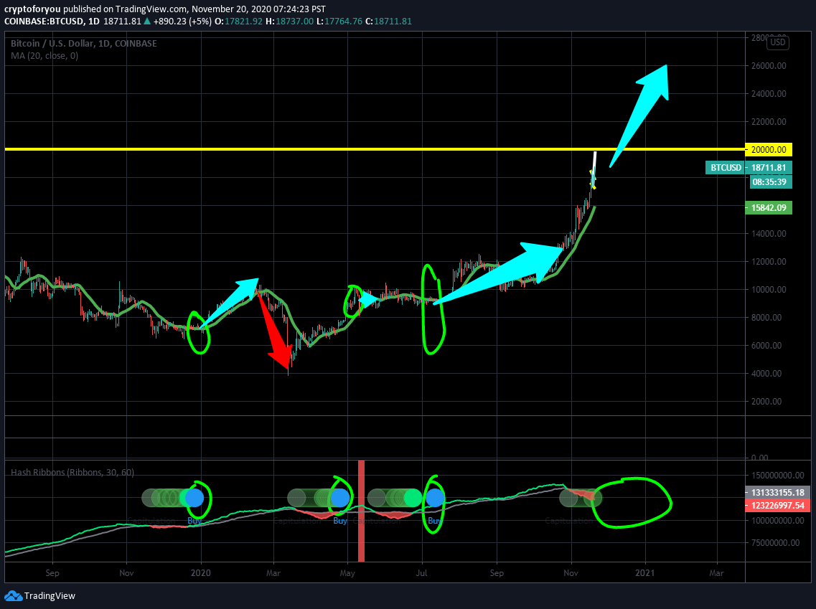Click the 1D interval in the header line

click(94, 22)
